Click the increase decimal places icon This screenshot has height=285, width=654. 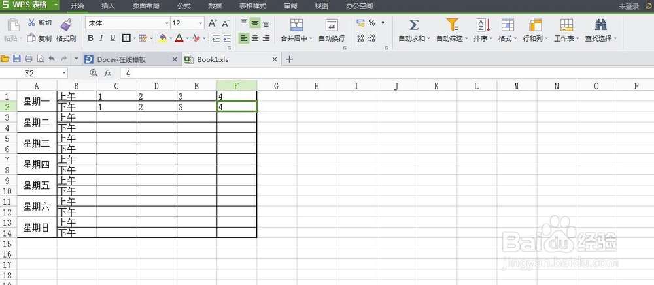click(x=361, y=38)
